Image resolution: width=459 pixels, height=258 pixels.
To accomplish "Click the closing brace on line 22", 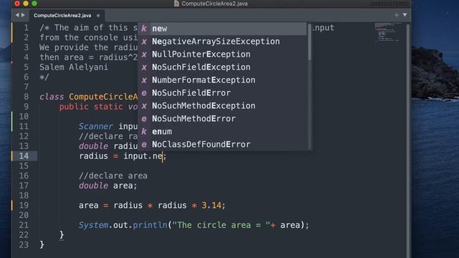I will [x=62, y=235].
